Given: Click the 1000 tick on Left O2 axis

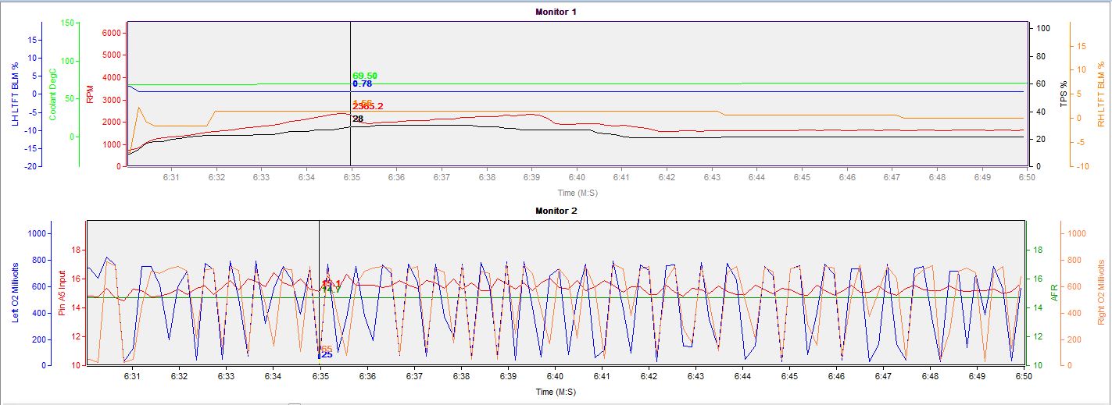Looking at the screenshot, I should coord(38,233).
